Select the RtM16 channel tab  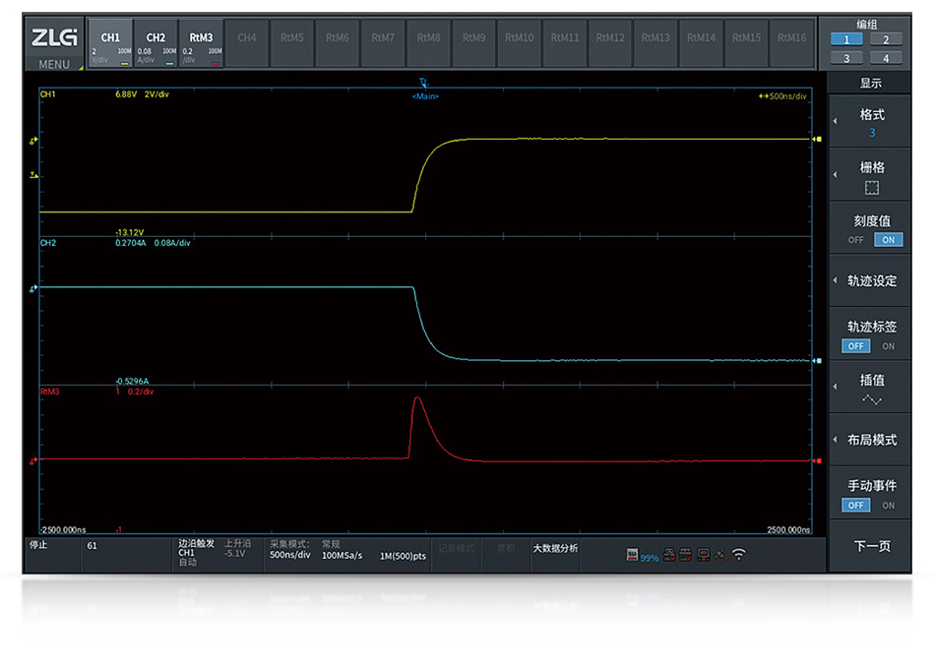point(791,43)
